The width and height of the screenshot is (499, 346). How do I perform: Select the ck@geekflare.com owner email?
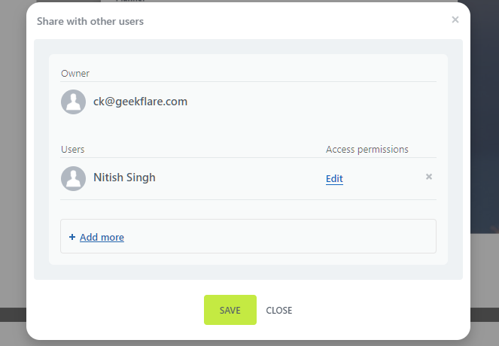click(x=140, y=102)
